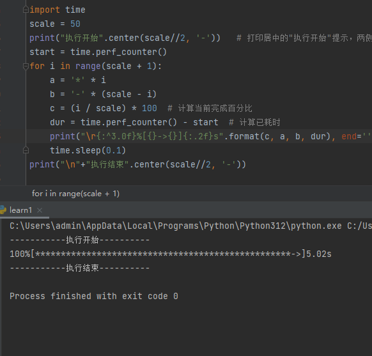
Task: Click the '5.02s' elapsed time output
Action: [319, 254]
